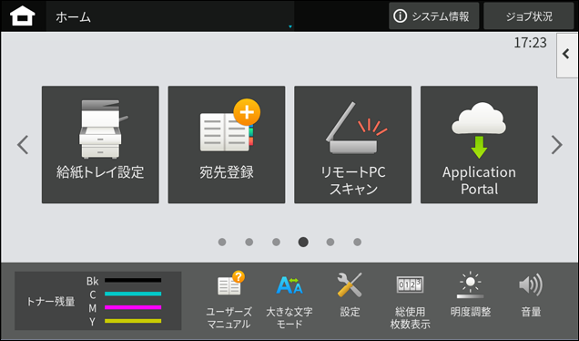Expand the side panel chevron tab
The height and width of the screenshot is (341, 579).
coord(567,55)
